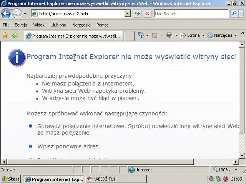Select the Program Internet Explorer tab
This screenshot has height=184, width=246.
pos(73,36)
